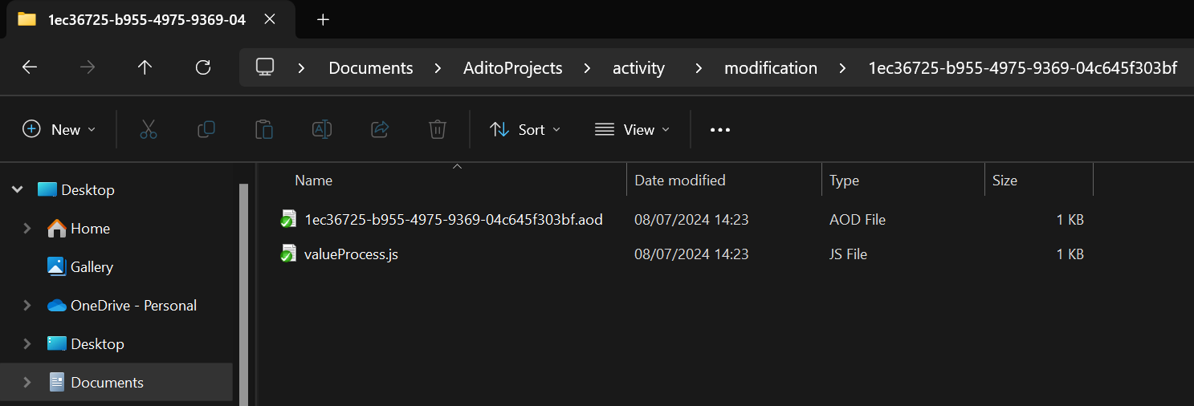Click the OneDrive cloud icon

tap(56, 306)
